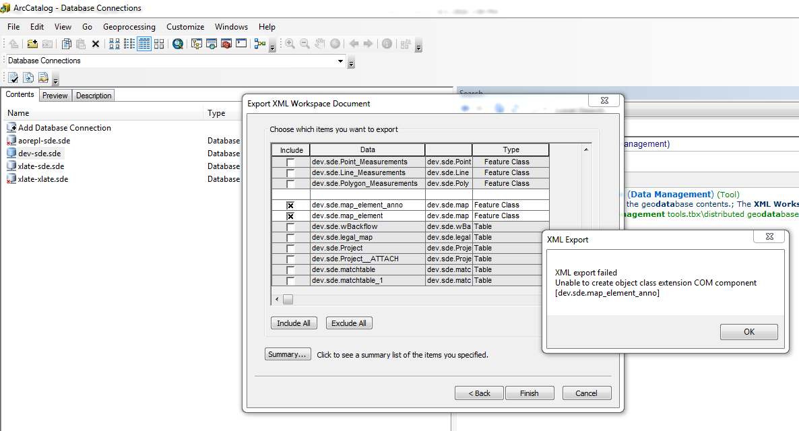The height and width of the screenshot is (431, 799).
Task: Select the Pan hand tool
Action: (x=319, y=44)
